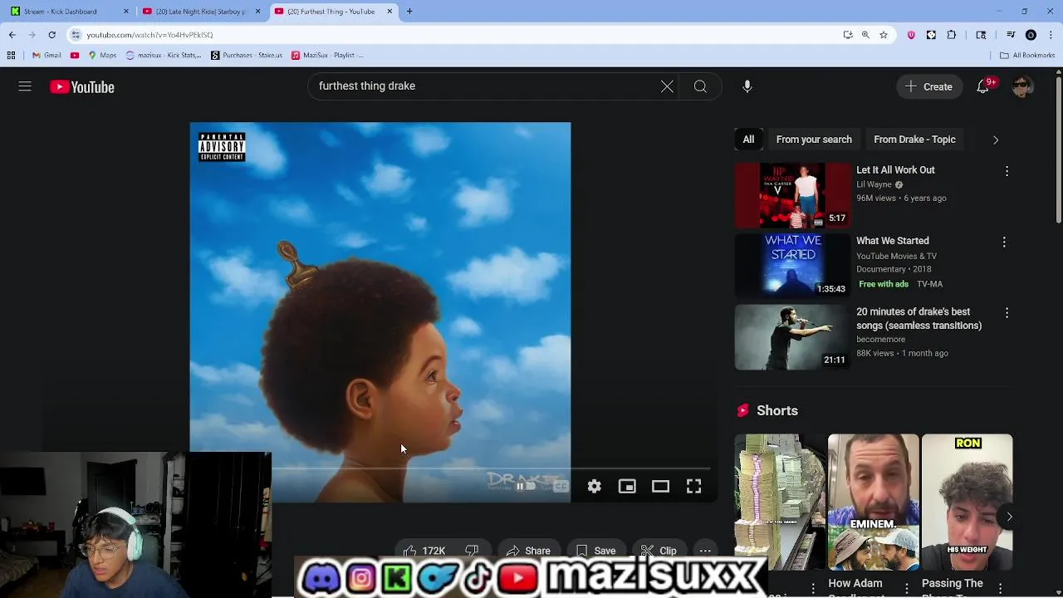Create a clip of this video
Image resolution: width=1063 pixels, height=598 pixels.
(659, 551)
